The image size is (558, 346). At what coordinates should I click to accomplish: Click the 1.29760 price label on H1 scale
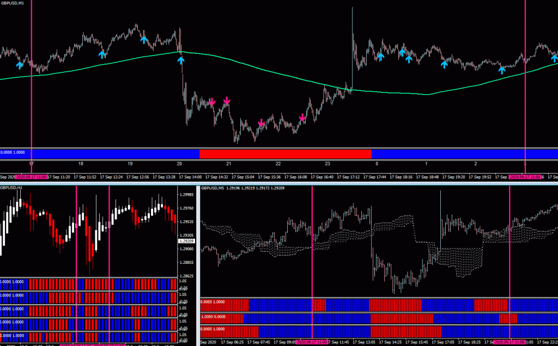click(x=187, y=208)
